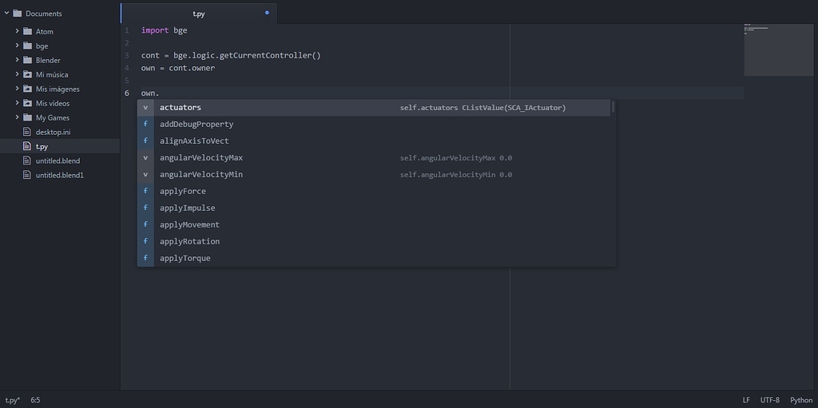818x408 pixels.
Task: Click the Atom folder icon
Action: pos(27,31)
